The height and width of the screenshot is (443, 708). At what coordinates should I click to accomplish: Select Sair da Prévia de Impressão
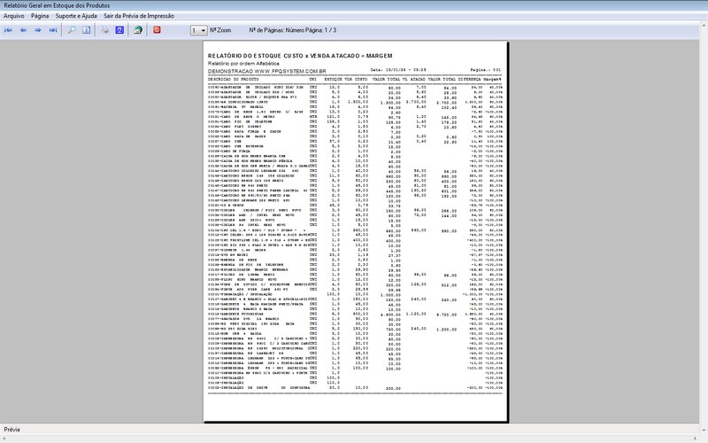coord(139,16)
